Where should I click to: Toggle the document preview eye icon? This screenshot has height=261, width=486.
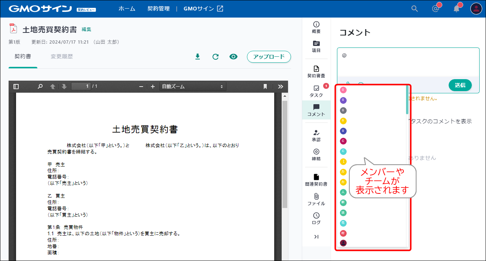pos(233,56)
